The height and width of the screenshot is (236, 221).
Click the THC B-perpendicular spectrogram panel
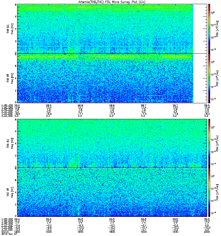coord(112,143)
